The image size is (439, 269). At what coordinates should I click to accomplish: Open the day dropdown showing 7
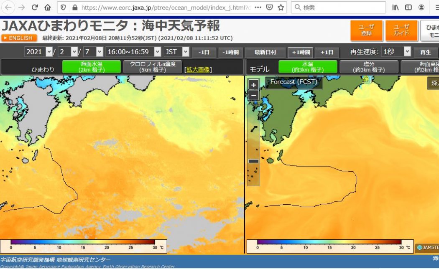pos(93,52)
